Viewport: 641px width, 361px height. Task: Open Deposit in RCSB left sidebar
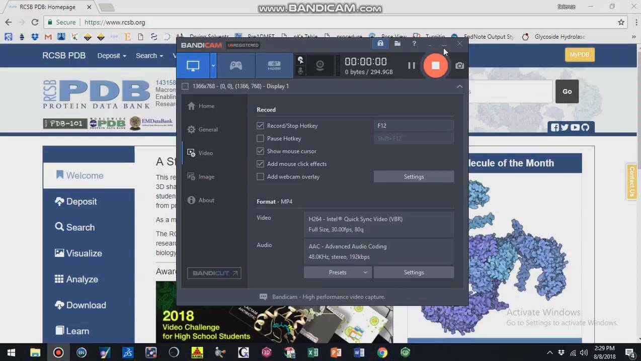coord(89,202)
